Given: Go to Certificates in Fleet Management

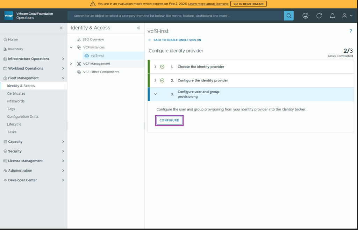Looking at the screenshot, I should (x=16, y=93).
